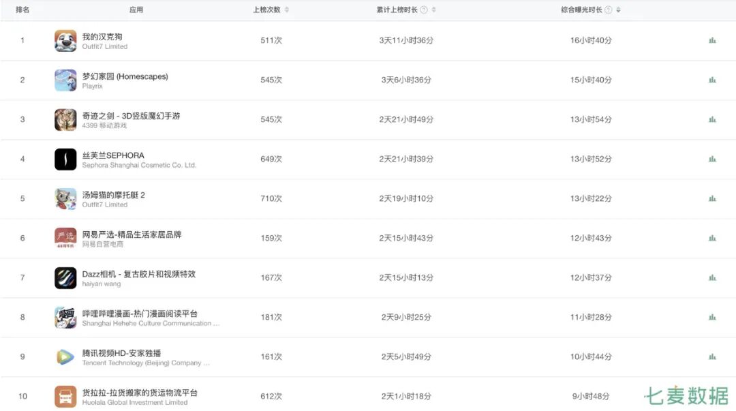Viewport: 736px width, 411px height.
Task: Select the 2天19小时10分 cell
Action: click(406, 198)
